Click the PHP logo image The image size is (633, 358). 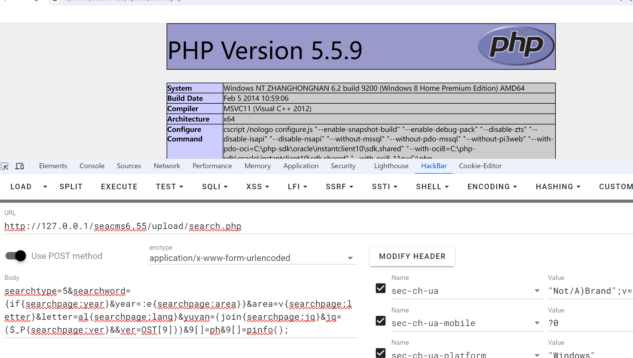click(x=516, y=46)
